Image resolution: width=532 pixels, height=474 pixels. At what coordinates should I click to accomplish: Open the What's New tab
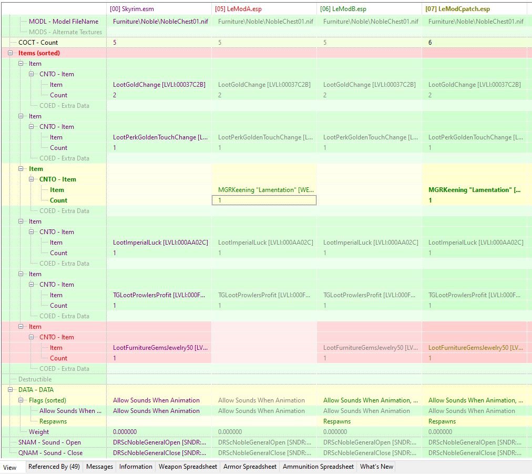376,467
